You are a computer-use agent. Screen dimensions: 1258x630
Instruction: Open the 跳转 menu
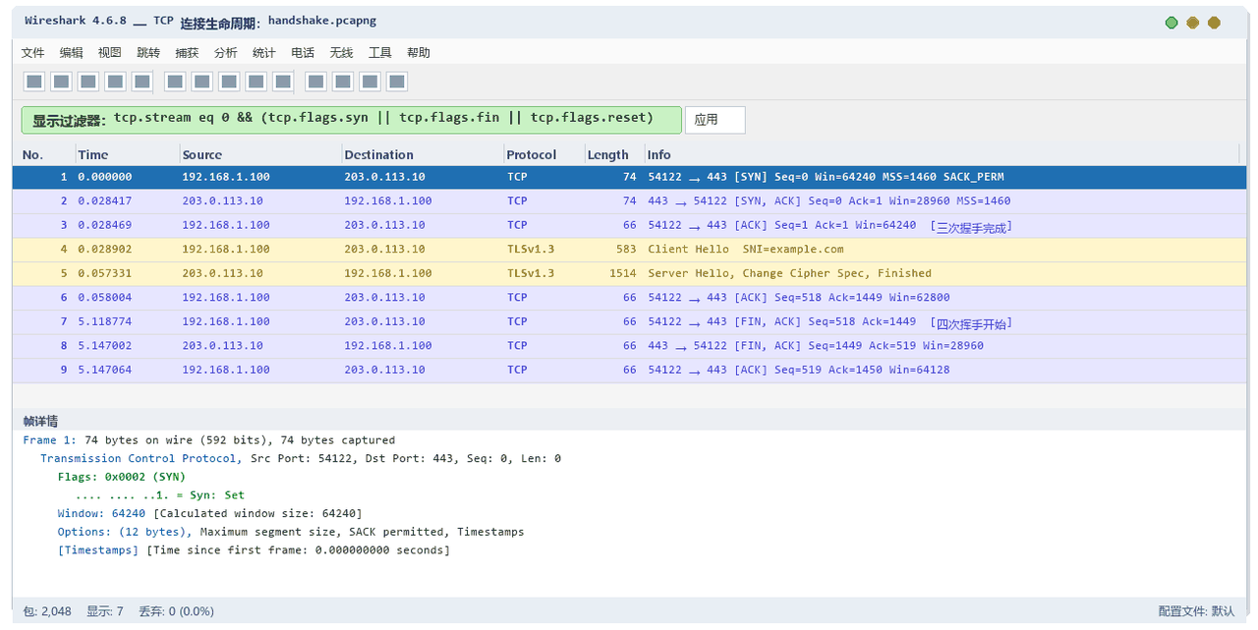[x=148, y=53]
